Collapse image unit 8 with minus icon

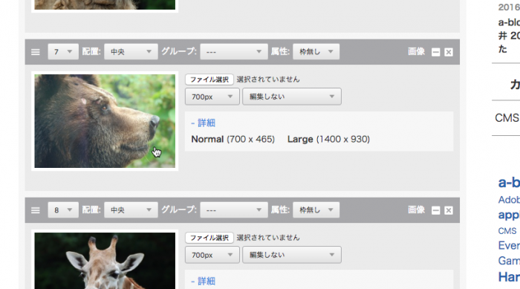click(x=436, y=210)
